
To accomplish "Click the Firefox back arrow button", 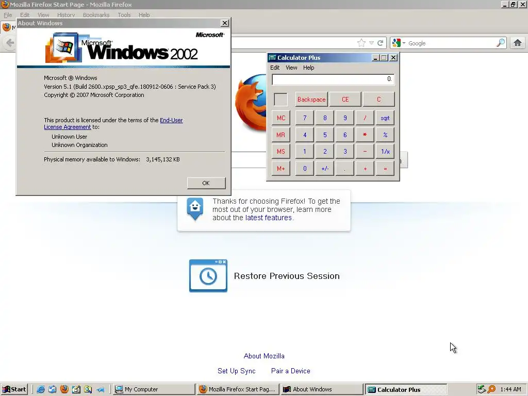I will coord(10,43).
